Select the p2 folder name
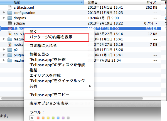 click(x=16, y=50)
